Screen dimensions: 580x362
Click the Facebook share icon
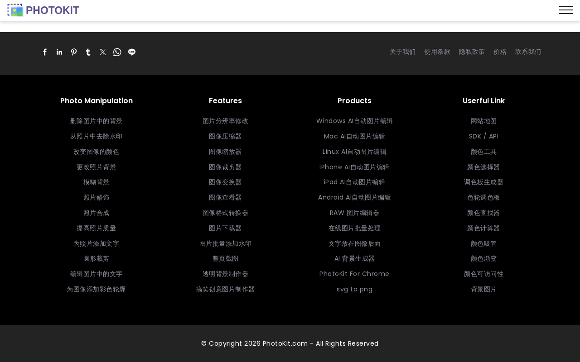tap(45, 52)
